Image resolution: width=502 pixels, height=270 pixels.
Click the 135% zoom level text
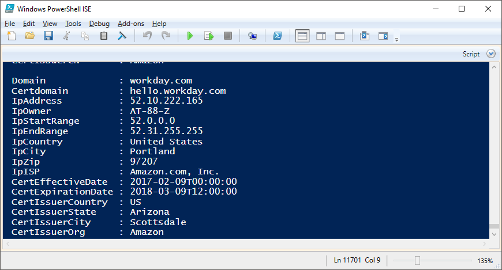tap(485, 261)
